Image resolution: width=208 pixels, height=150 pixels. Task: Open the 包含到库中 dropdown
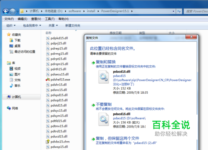coord(32,25)
